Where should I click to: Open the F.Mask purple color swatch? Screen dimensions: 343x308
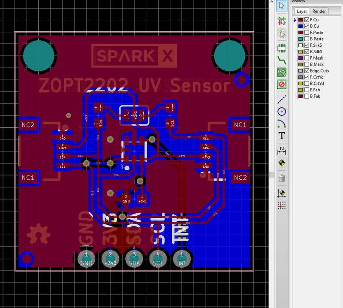click(x=301, y=58)
